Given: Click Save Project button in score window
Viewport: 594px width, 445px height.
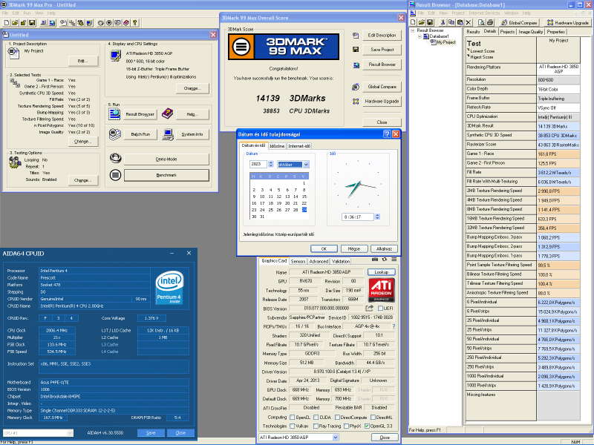Looking at the screenshot, I should [382, 50].
